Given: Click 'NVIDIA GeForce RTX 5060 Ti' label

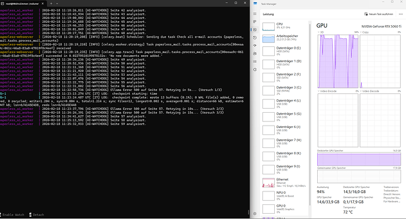Looking at the screenshot, I should (x=381, y=26).
